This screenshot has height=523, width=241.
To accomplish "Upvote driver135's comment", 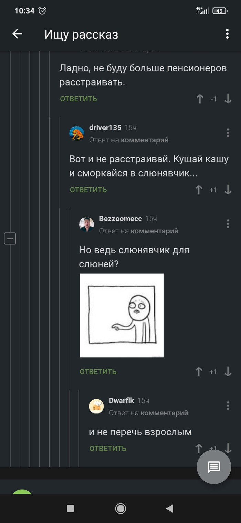I will (x=199, y=190).
